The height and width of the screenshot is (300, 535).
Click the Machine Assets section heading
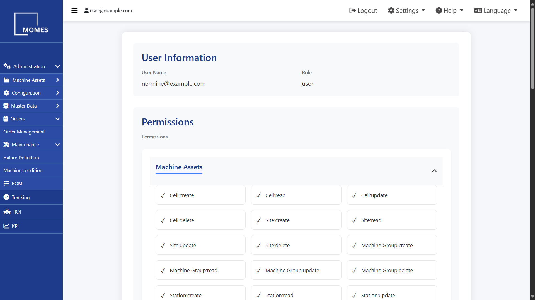(x=179, y=167)
